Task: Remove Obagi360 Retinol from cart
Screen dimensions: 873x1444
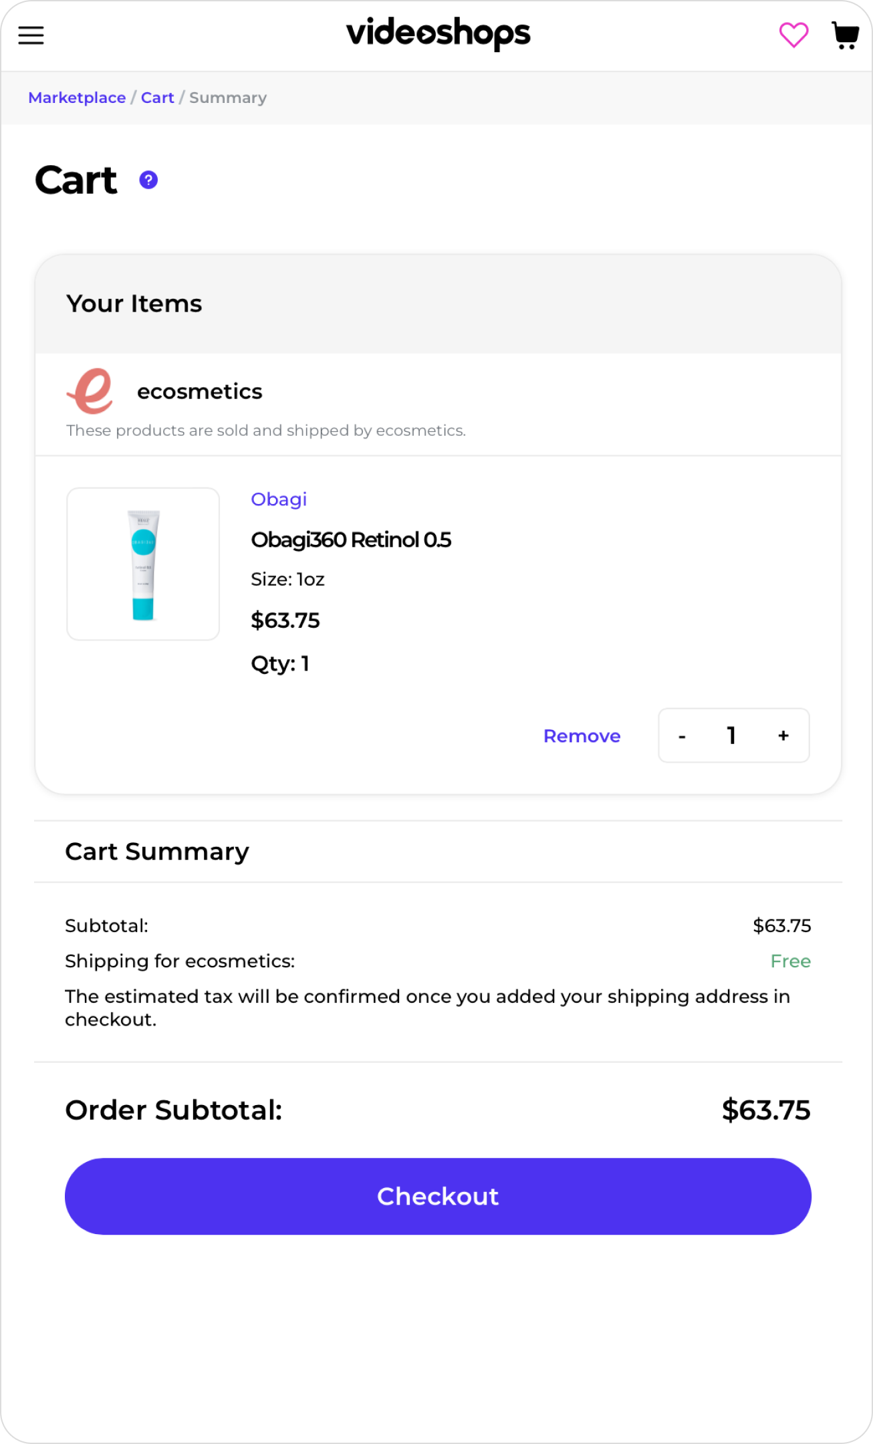Action: point(582,736)
